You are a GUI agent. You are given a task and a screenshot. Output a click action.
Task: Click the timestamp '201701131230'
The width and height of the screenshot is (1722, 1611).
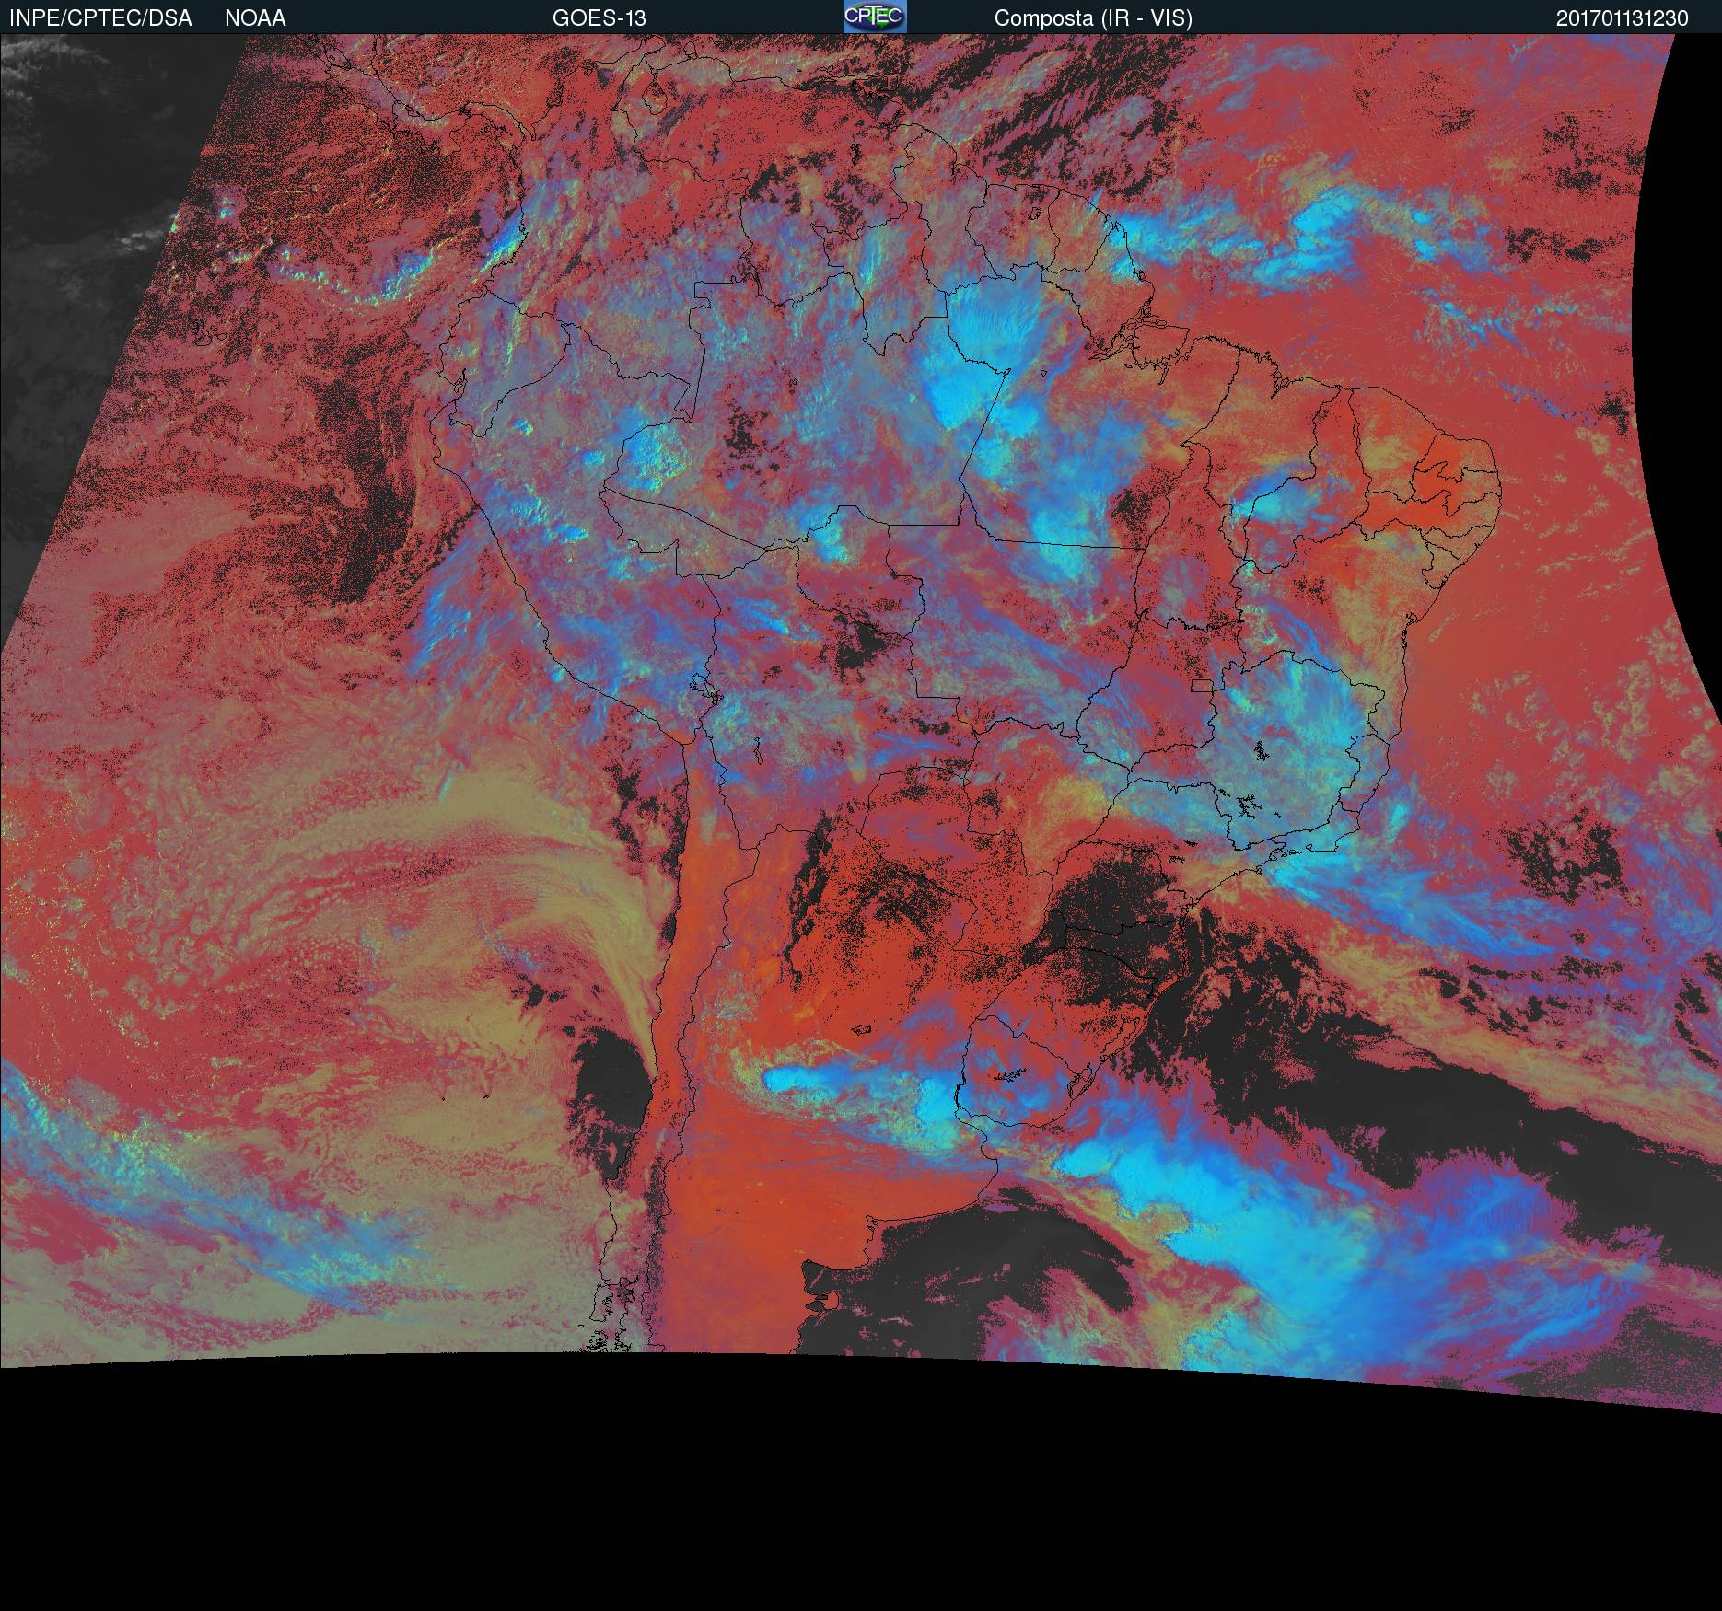[1623, 18]
